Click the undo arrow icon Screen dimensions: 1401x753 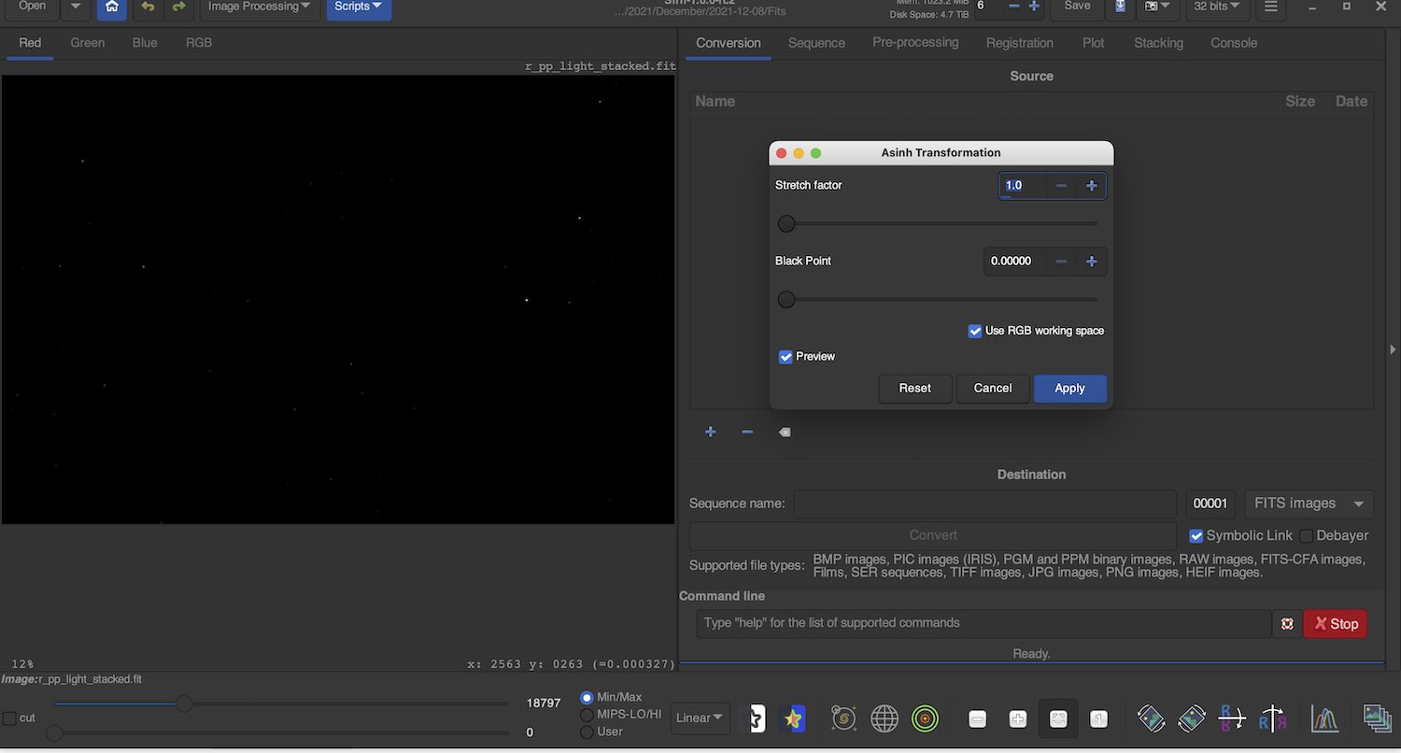(x=148, y=7)
